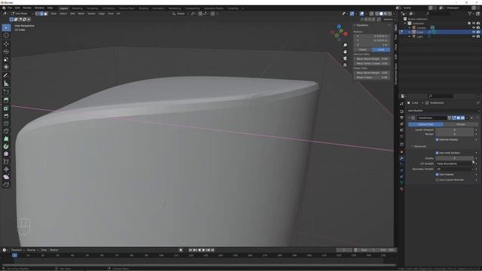Select the Cursor tool in left toolbar
The height and width of the screenshot is (271, 482).
(6, 35)
